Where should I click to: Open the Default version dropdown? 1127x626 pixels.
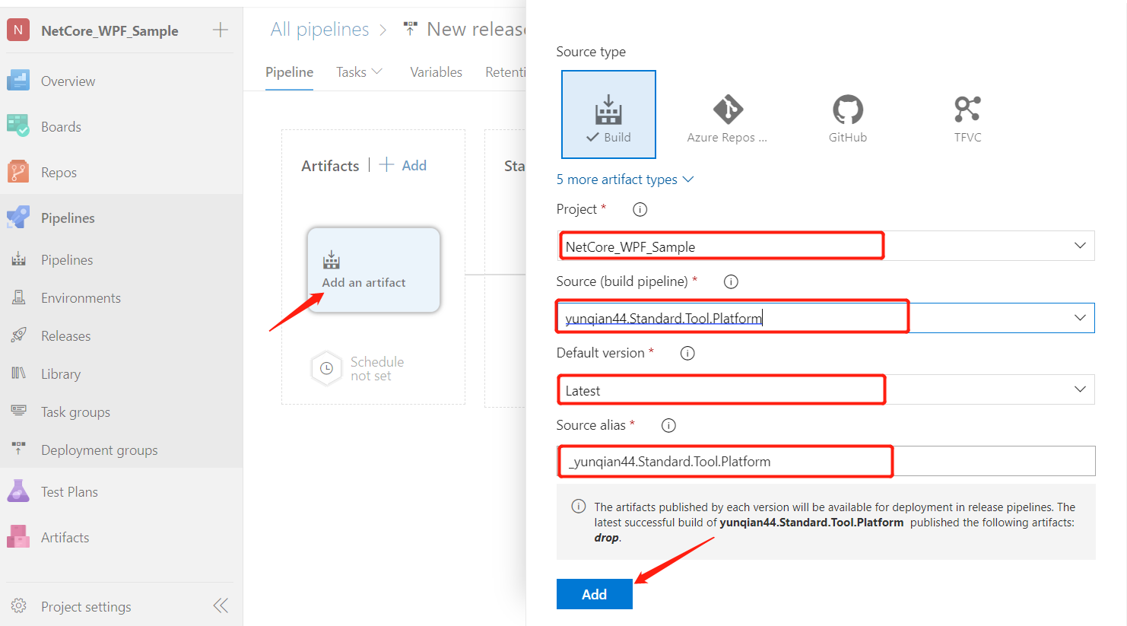(x=826, y=389)
